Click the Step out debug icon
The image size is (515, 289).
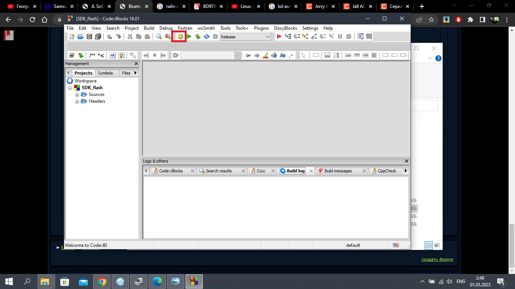click(x=314, y=37)
